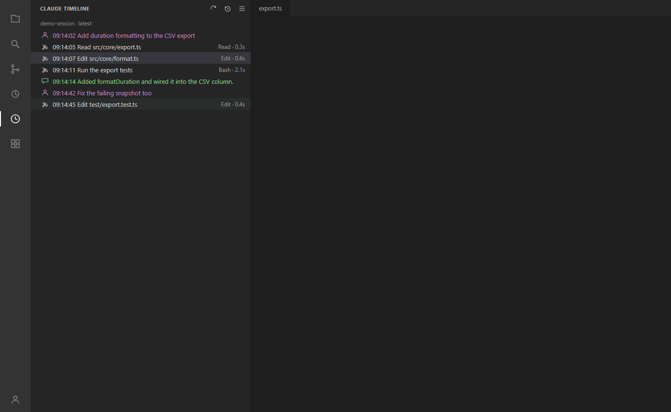Click the tool icon beside 'Run the export tests'

pyautogui.click(x=45, y=70)
